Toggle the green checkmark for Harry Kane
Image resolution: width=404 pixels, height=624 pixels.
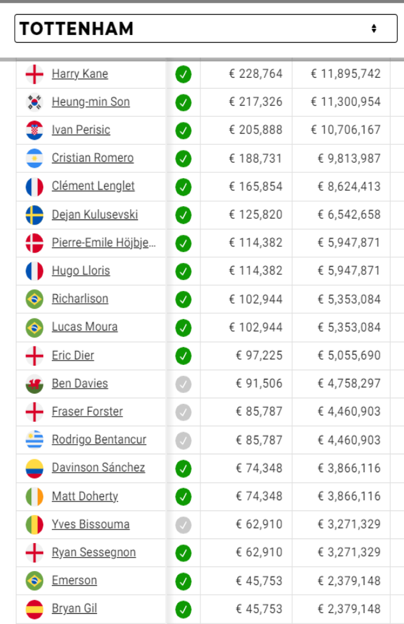pyautogui.click(x=184, y=74)
